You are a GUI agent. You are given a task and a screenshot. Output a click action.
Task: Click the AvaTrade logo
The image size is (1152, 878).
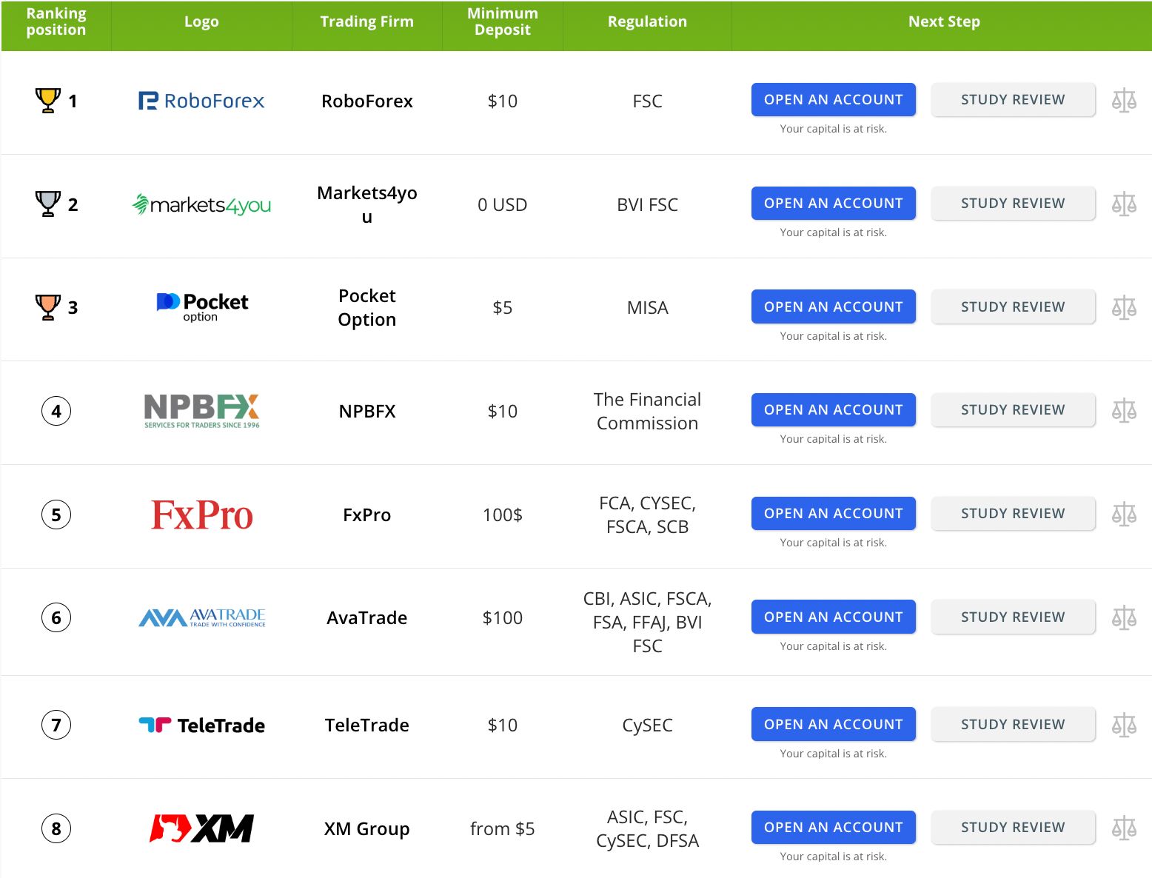point(201,617)
